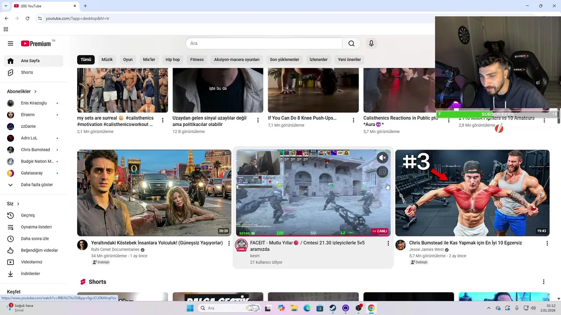The width and height of the screenshot is (561, 315).
Task: Open Ruhi Cenet Las Vegas video thumbnail
Action: click(x=154, y=193)
